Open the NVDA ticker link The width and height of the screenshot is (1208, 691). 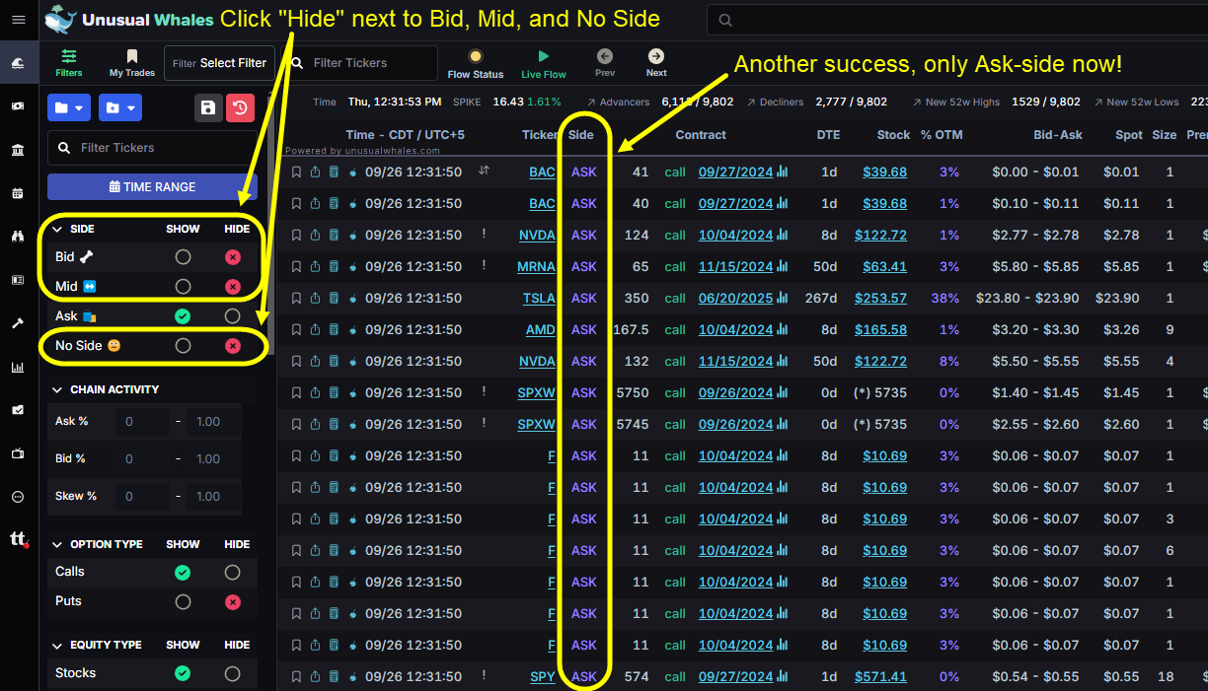pos(538,235)
